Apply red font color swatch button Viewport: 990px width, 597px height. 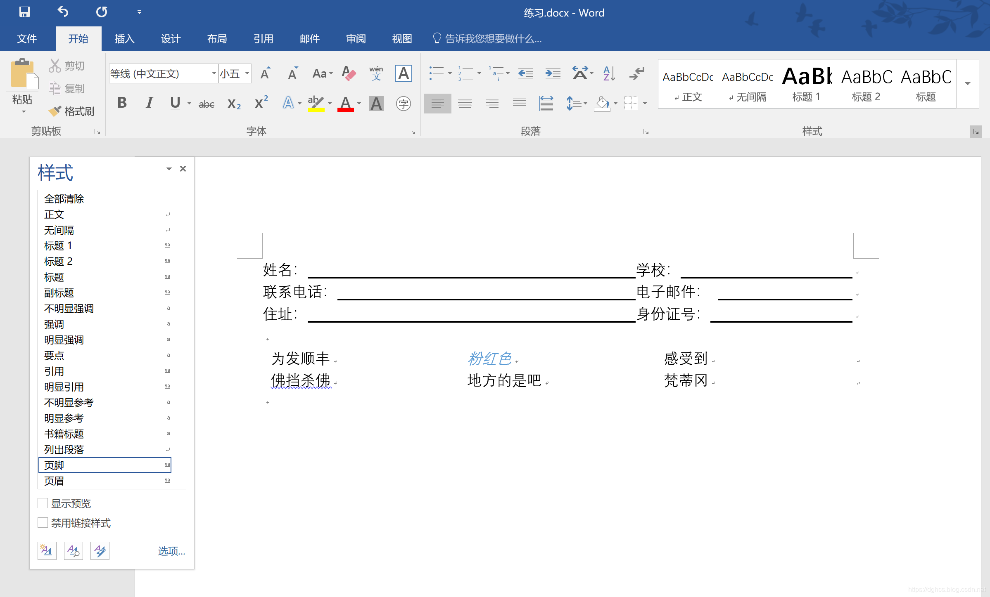tap(345, 103)
